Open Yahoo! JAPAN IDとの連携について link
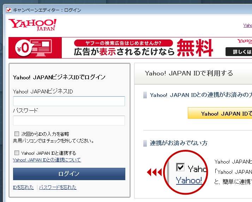 point(47,160)
